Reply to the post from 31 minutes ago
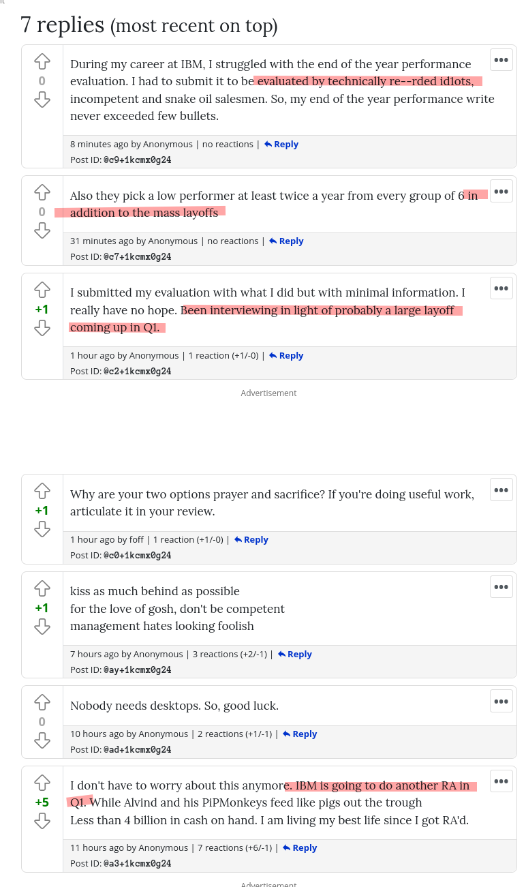526x887 pixels. point(286,241)
